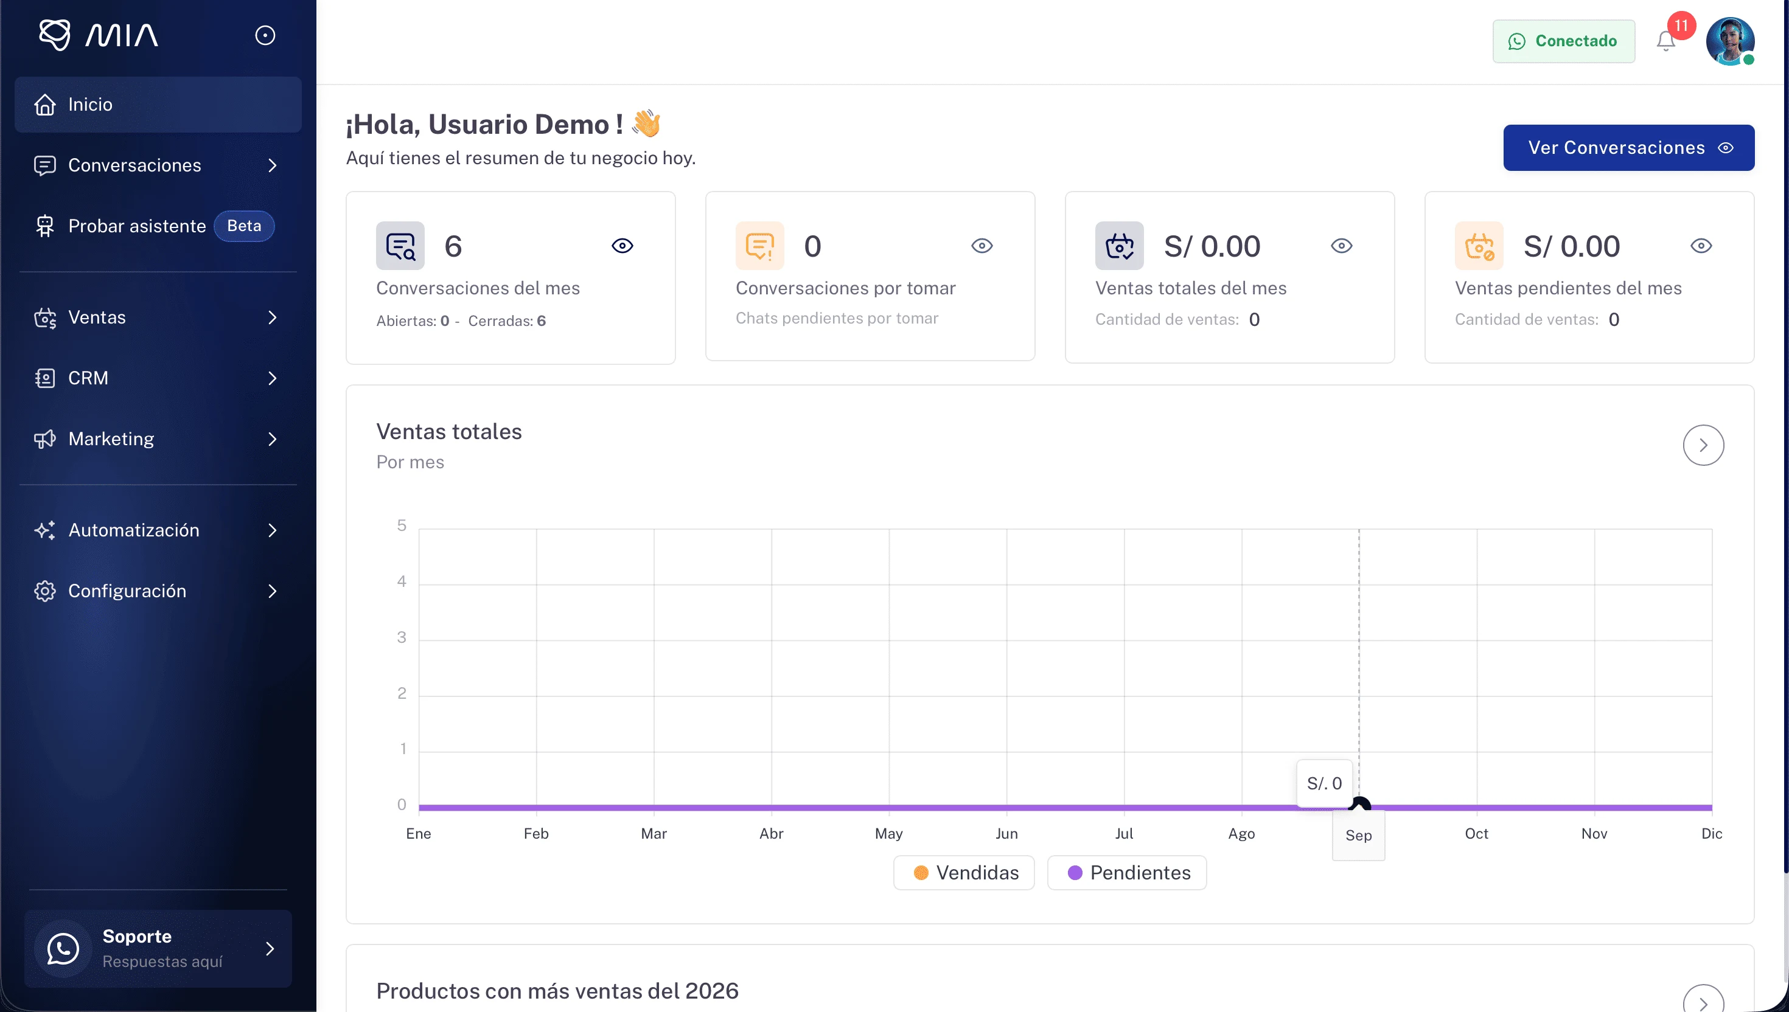This screenshot has height=1012, width=1789.
Task: Click the Inicio home icon
Action: click(x=45, y=104)
